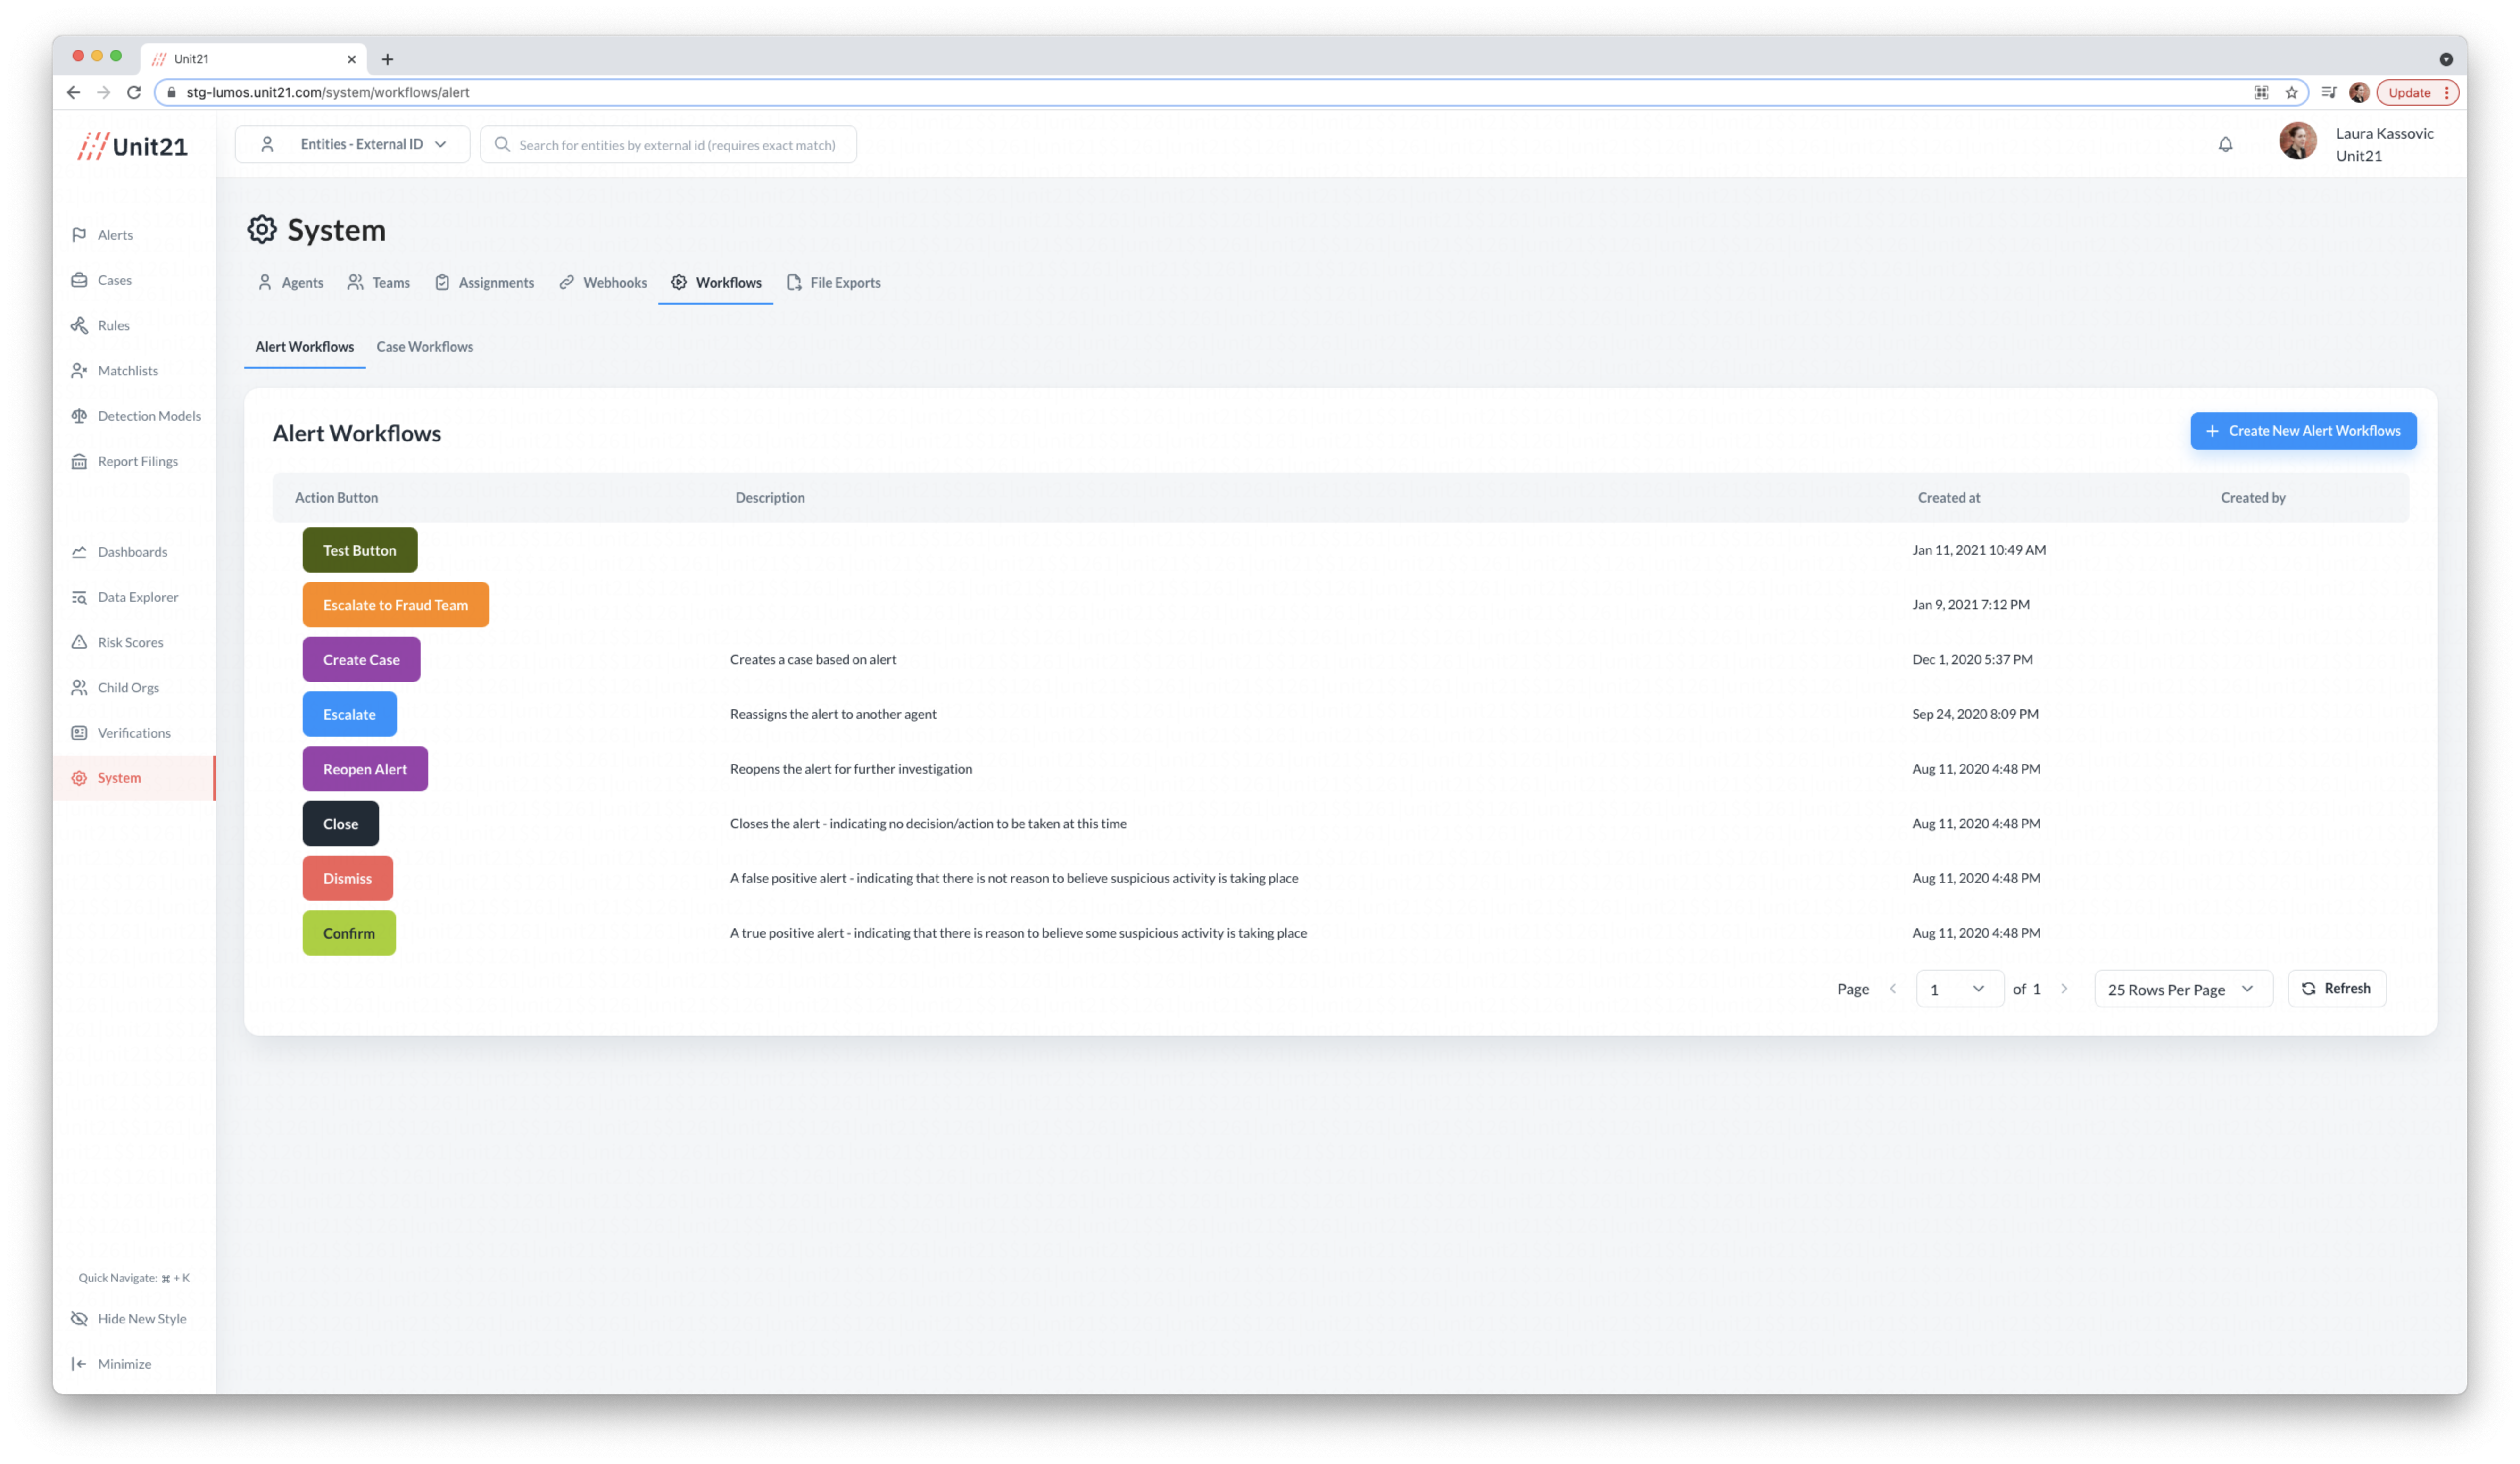
Task: Switch to the Case Workflows tab
Action: pos(424,347)
